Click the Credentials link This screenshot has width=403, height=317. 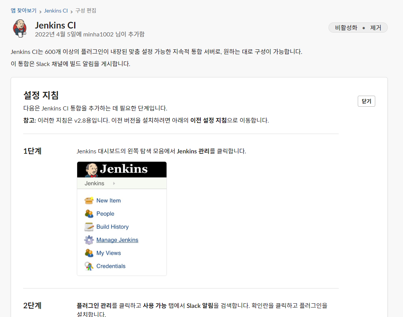click(x=111, y=266)
